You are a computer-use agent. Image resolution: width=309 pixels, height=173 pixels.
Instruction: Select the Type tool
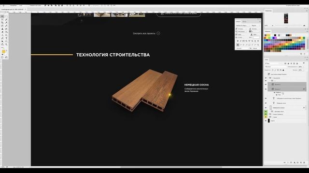tap(6, 38)
